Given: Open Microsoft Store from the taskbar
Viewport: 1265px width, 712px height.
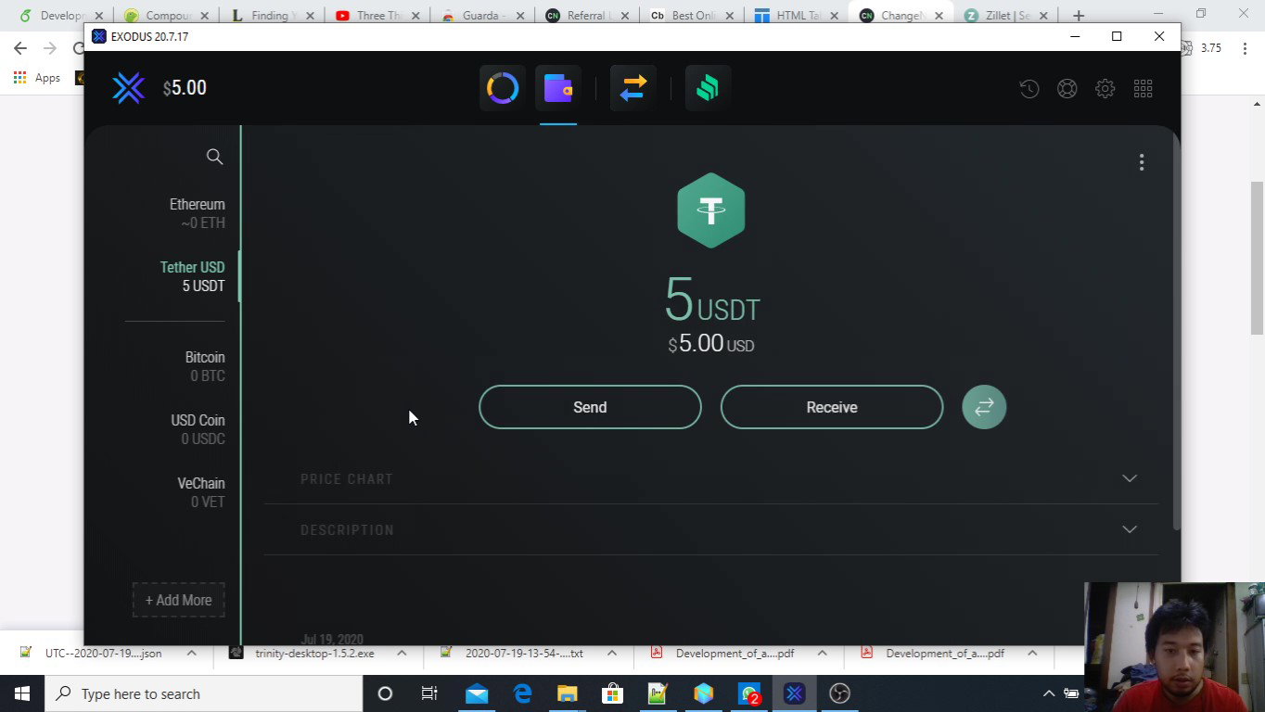Looking at the screenshot, I should pos(612,693).
